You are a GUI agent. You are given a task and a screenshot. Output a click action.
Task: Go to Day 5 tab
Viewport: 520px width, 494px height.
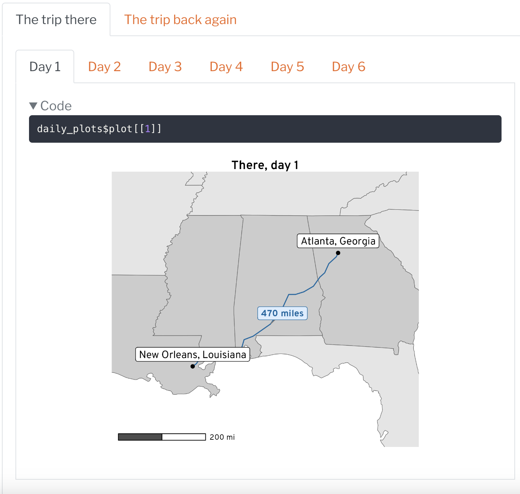click(287, 67)
